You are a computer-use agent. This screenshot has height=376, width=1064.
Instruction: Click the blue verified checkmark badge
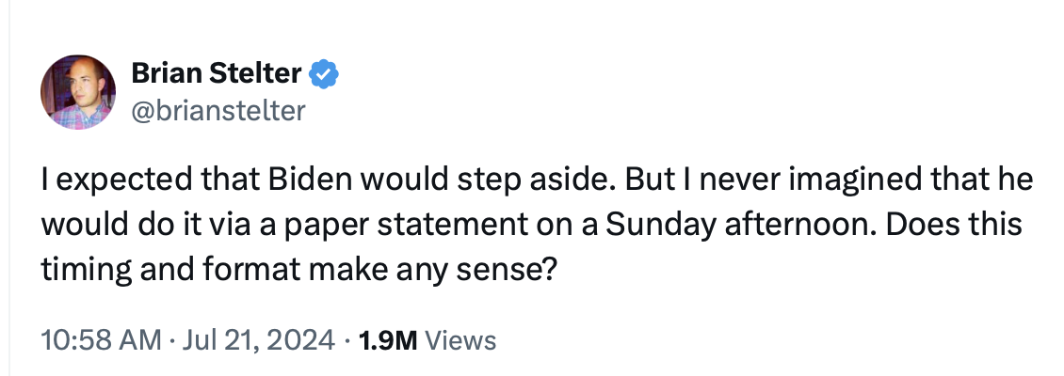click(x=326, y=72)
